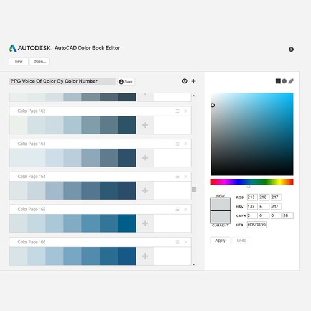Click the Color Page 166 title

coord(32,242)
